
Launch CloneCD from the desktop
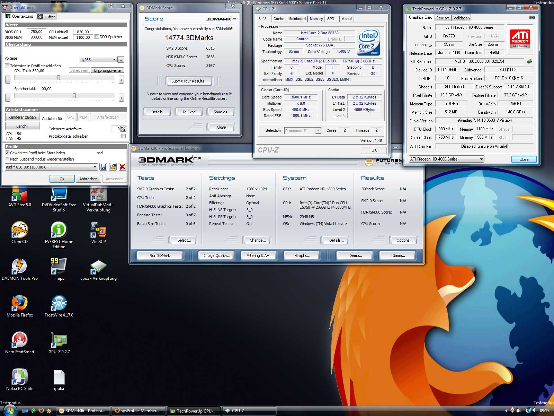pos(19,232)
